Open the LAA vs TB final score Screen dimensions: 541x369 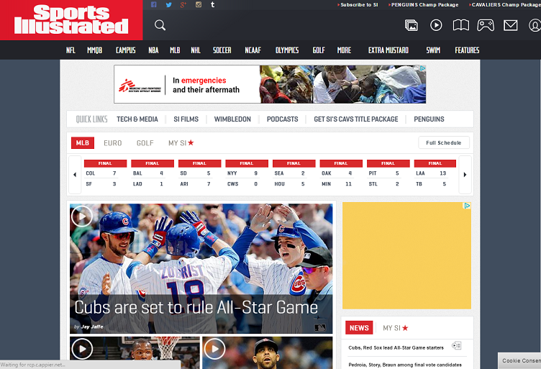click(435, 174)
